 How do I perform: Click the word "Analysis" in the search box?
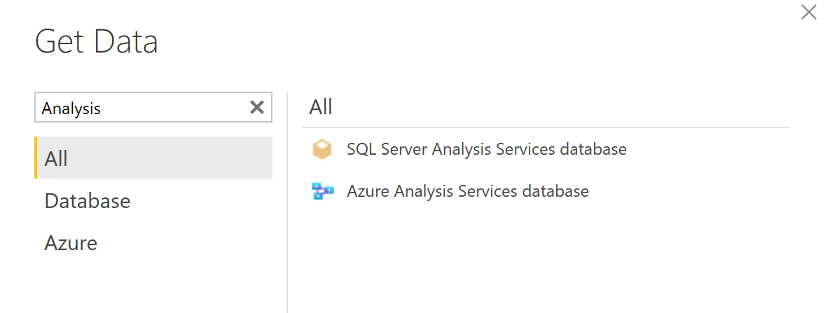(x=71, y=109)
